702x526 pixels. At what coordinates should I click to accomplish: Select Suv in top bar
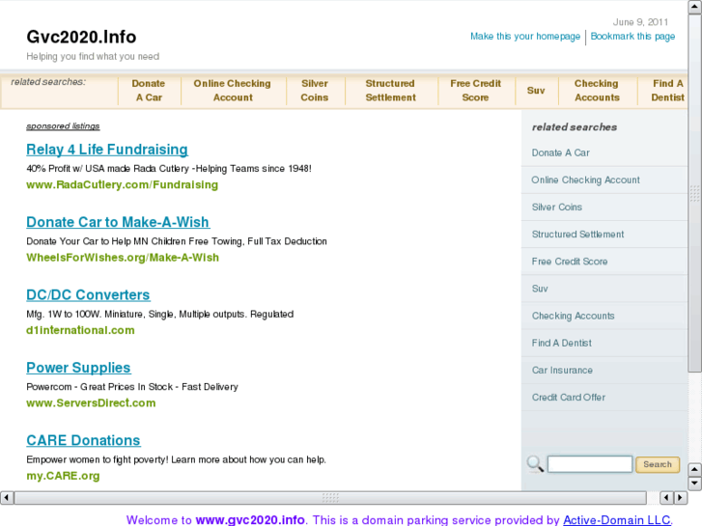pos(536,91)
